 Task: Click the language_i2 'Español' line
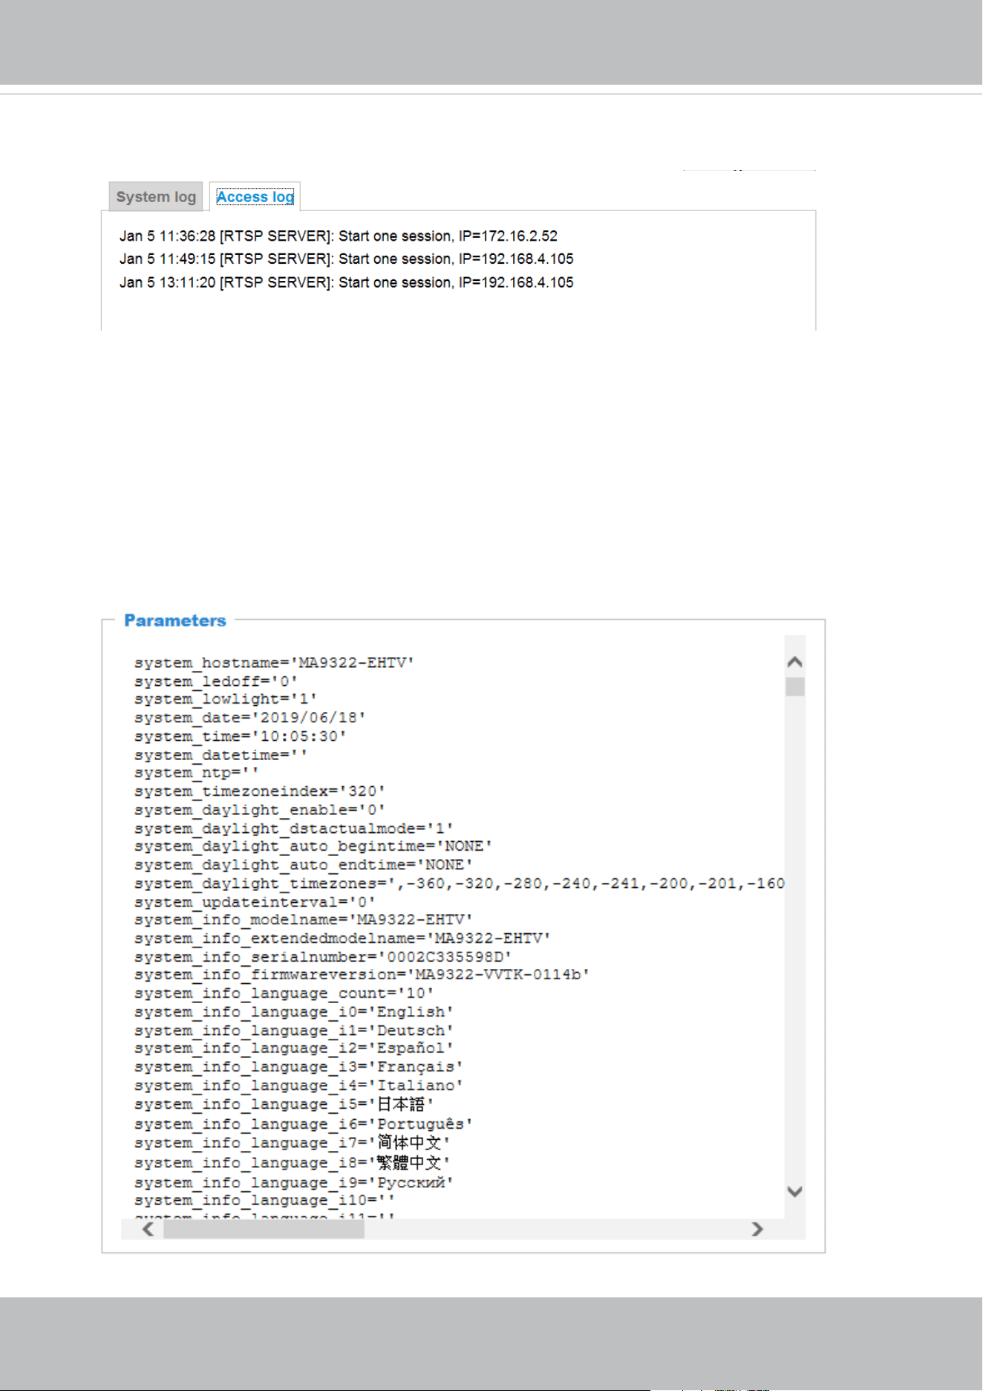coord(294,1048)
